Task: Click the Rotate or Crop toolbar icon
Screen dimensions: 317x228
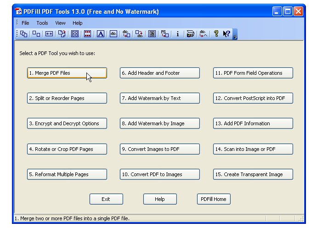Action: [62, 34]
